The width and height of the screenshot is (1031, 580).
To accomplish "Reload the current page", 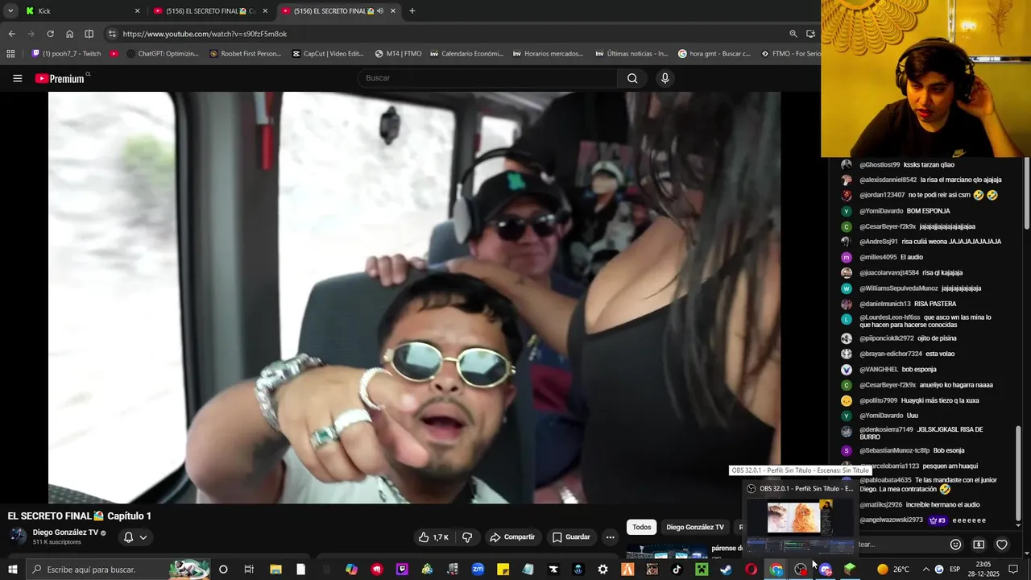I will pyautogui.click(x=50, y=34).
